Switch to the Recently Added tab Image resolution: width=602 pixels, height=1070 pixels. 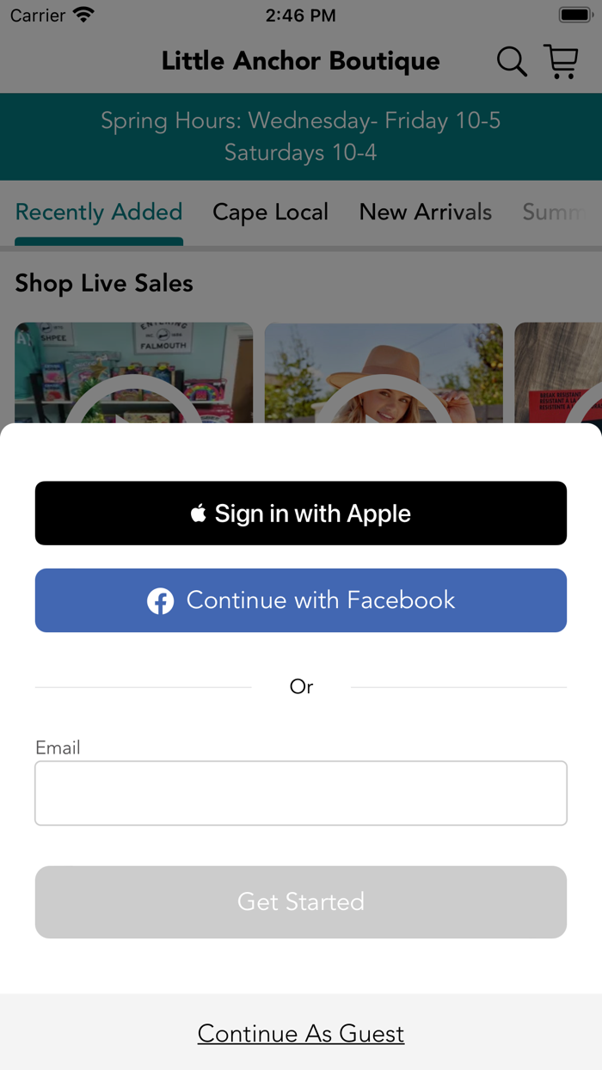[x=99, y=212]
